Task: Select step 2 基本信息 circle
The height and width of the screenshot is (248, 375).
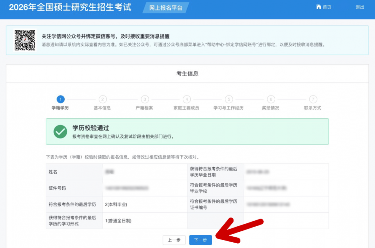Action: (x=102, y=99)
